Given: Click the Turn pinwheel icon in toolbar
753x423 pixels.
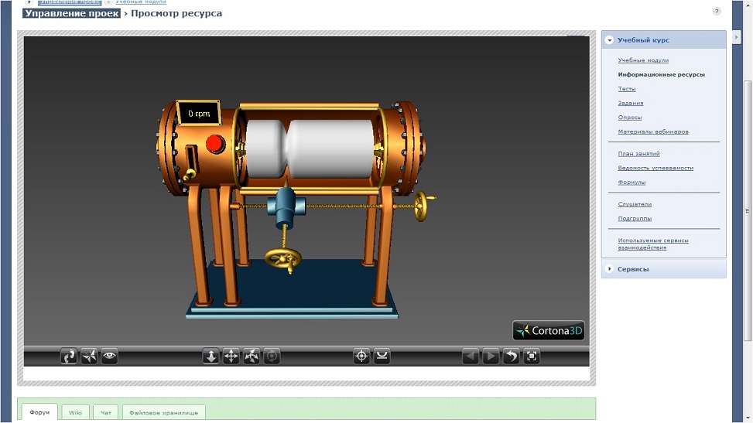Looking at the screenshot, I should (x=251, y=356).
